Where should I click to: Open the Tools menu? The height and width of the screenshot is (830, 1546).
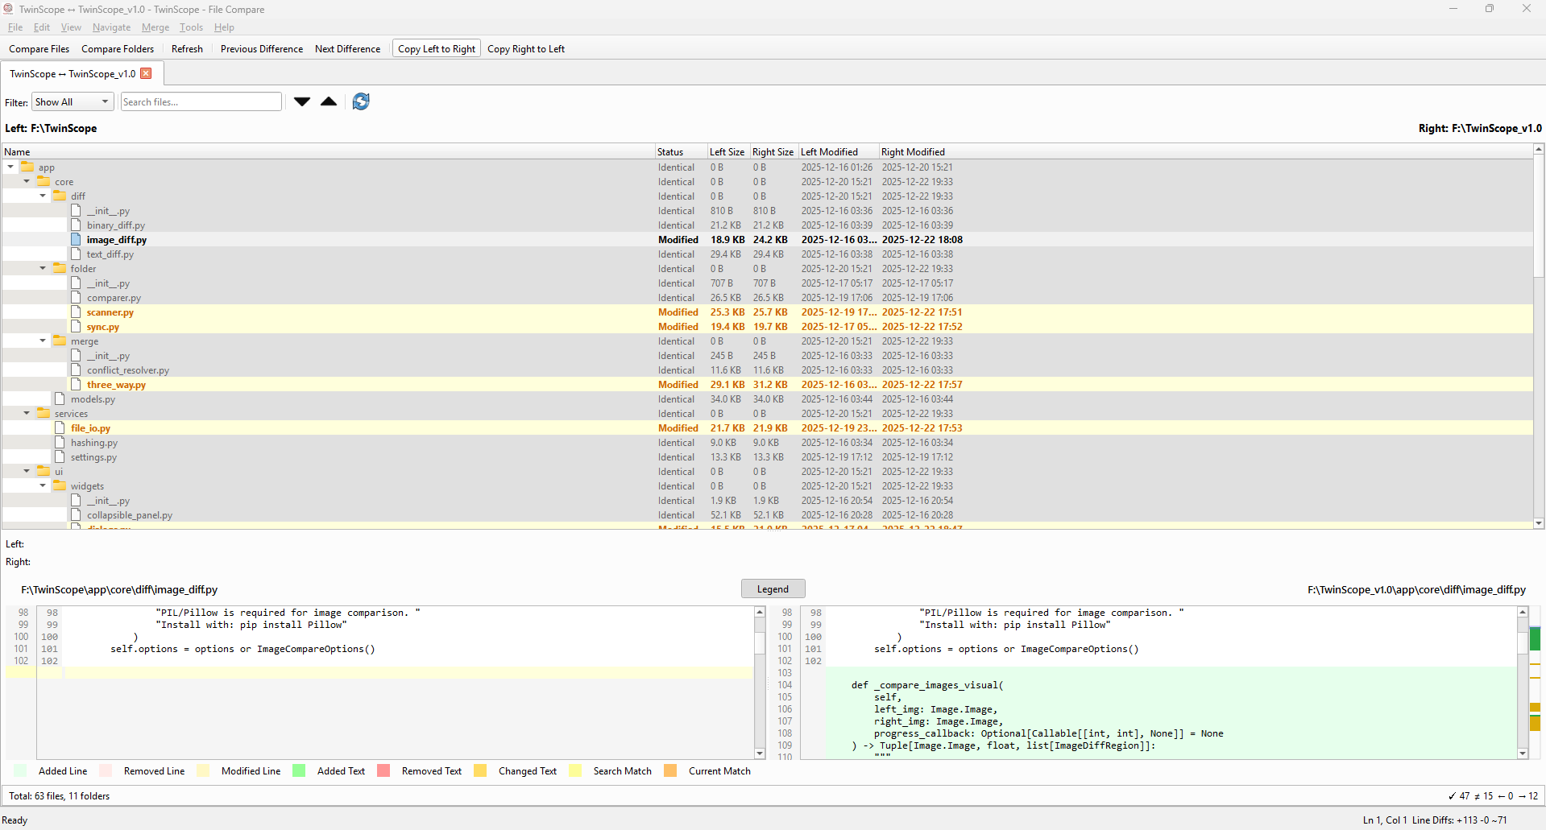click(x=191, y=27)
